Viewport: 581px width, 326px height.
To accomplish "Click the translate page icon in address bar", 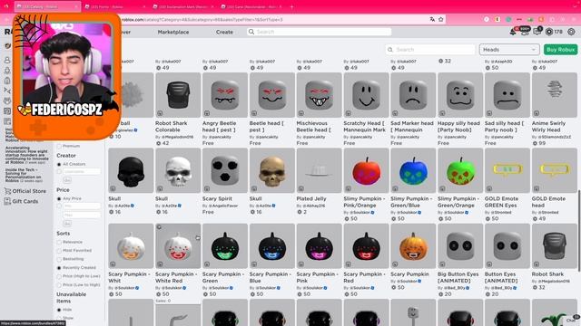I will 432,20.
